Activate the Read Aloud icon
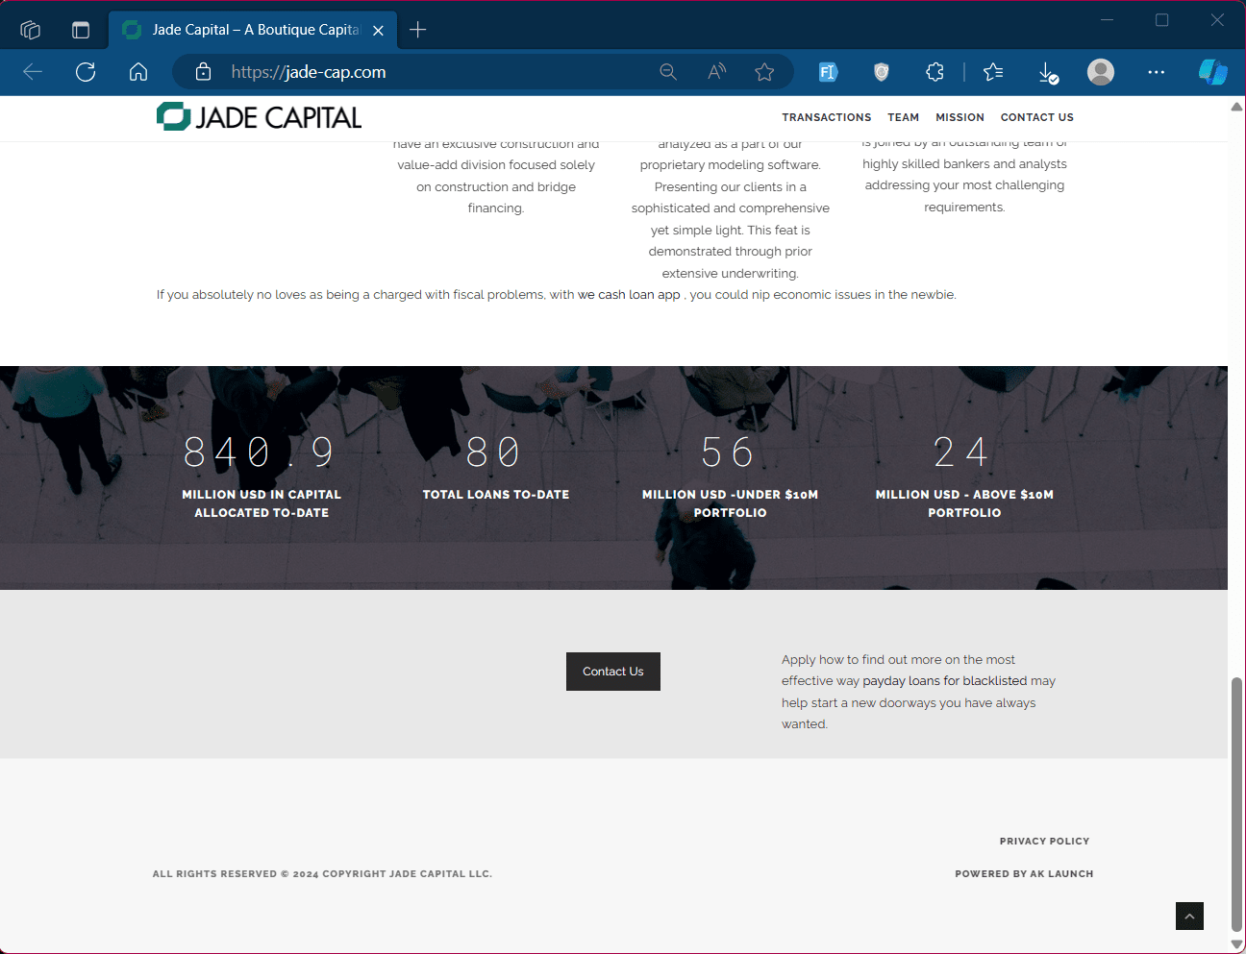This screenshot has height=954, width=1246. click(x=716, y=72)
